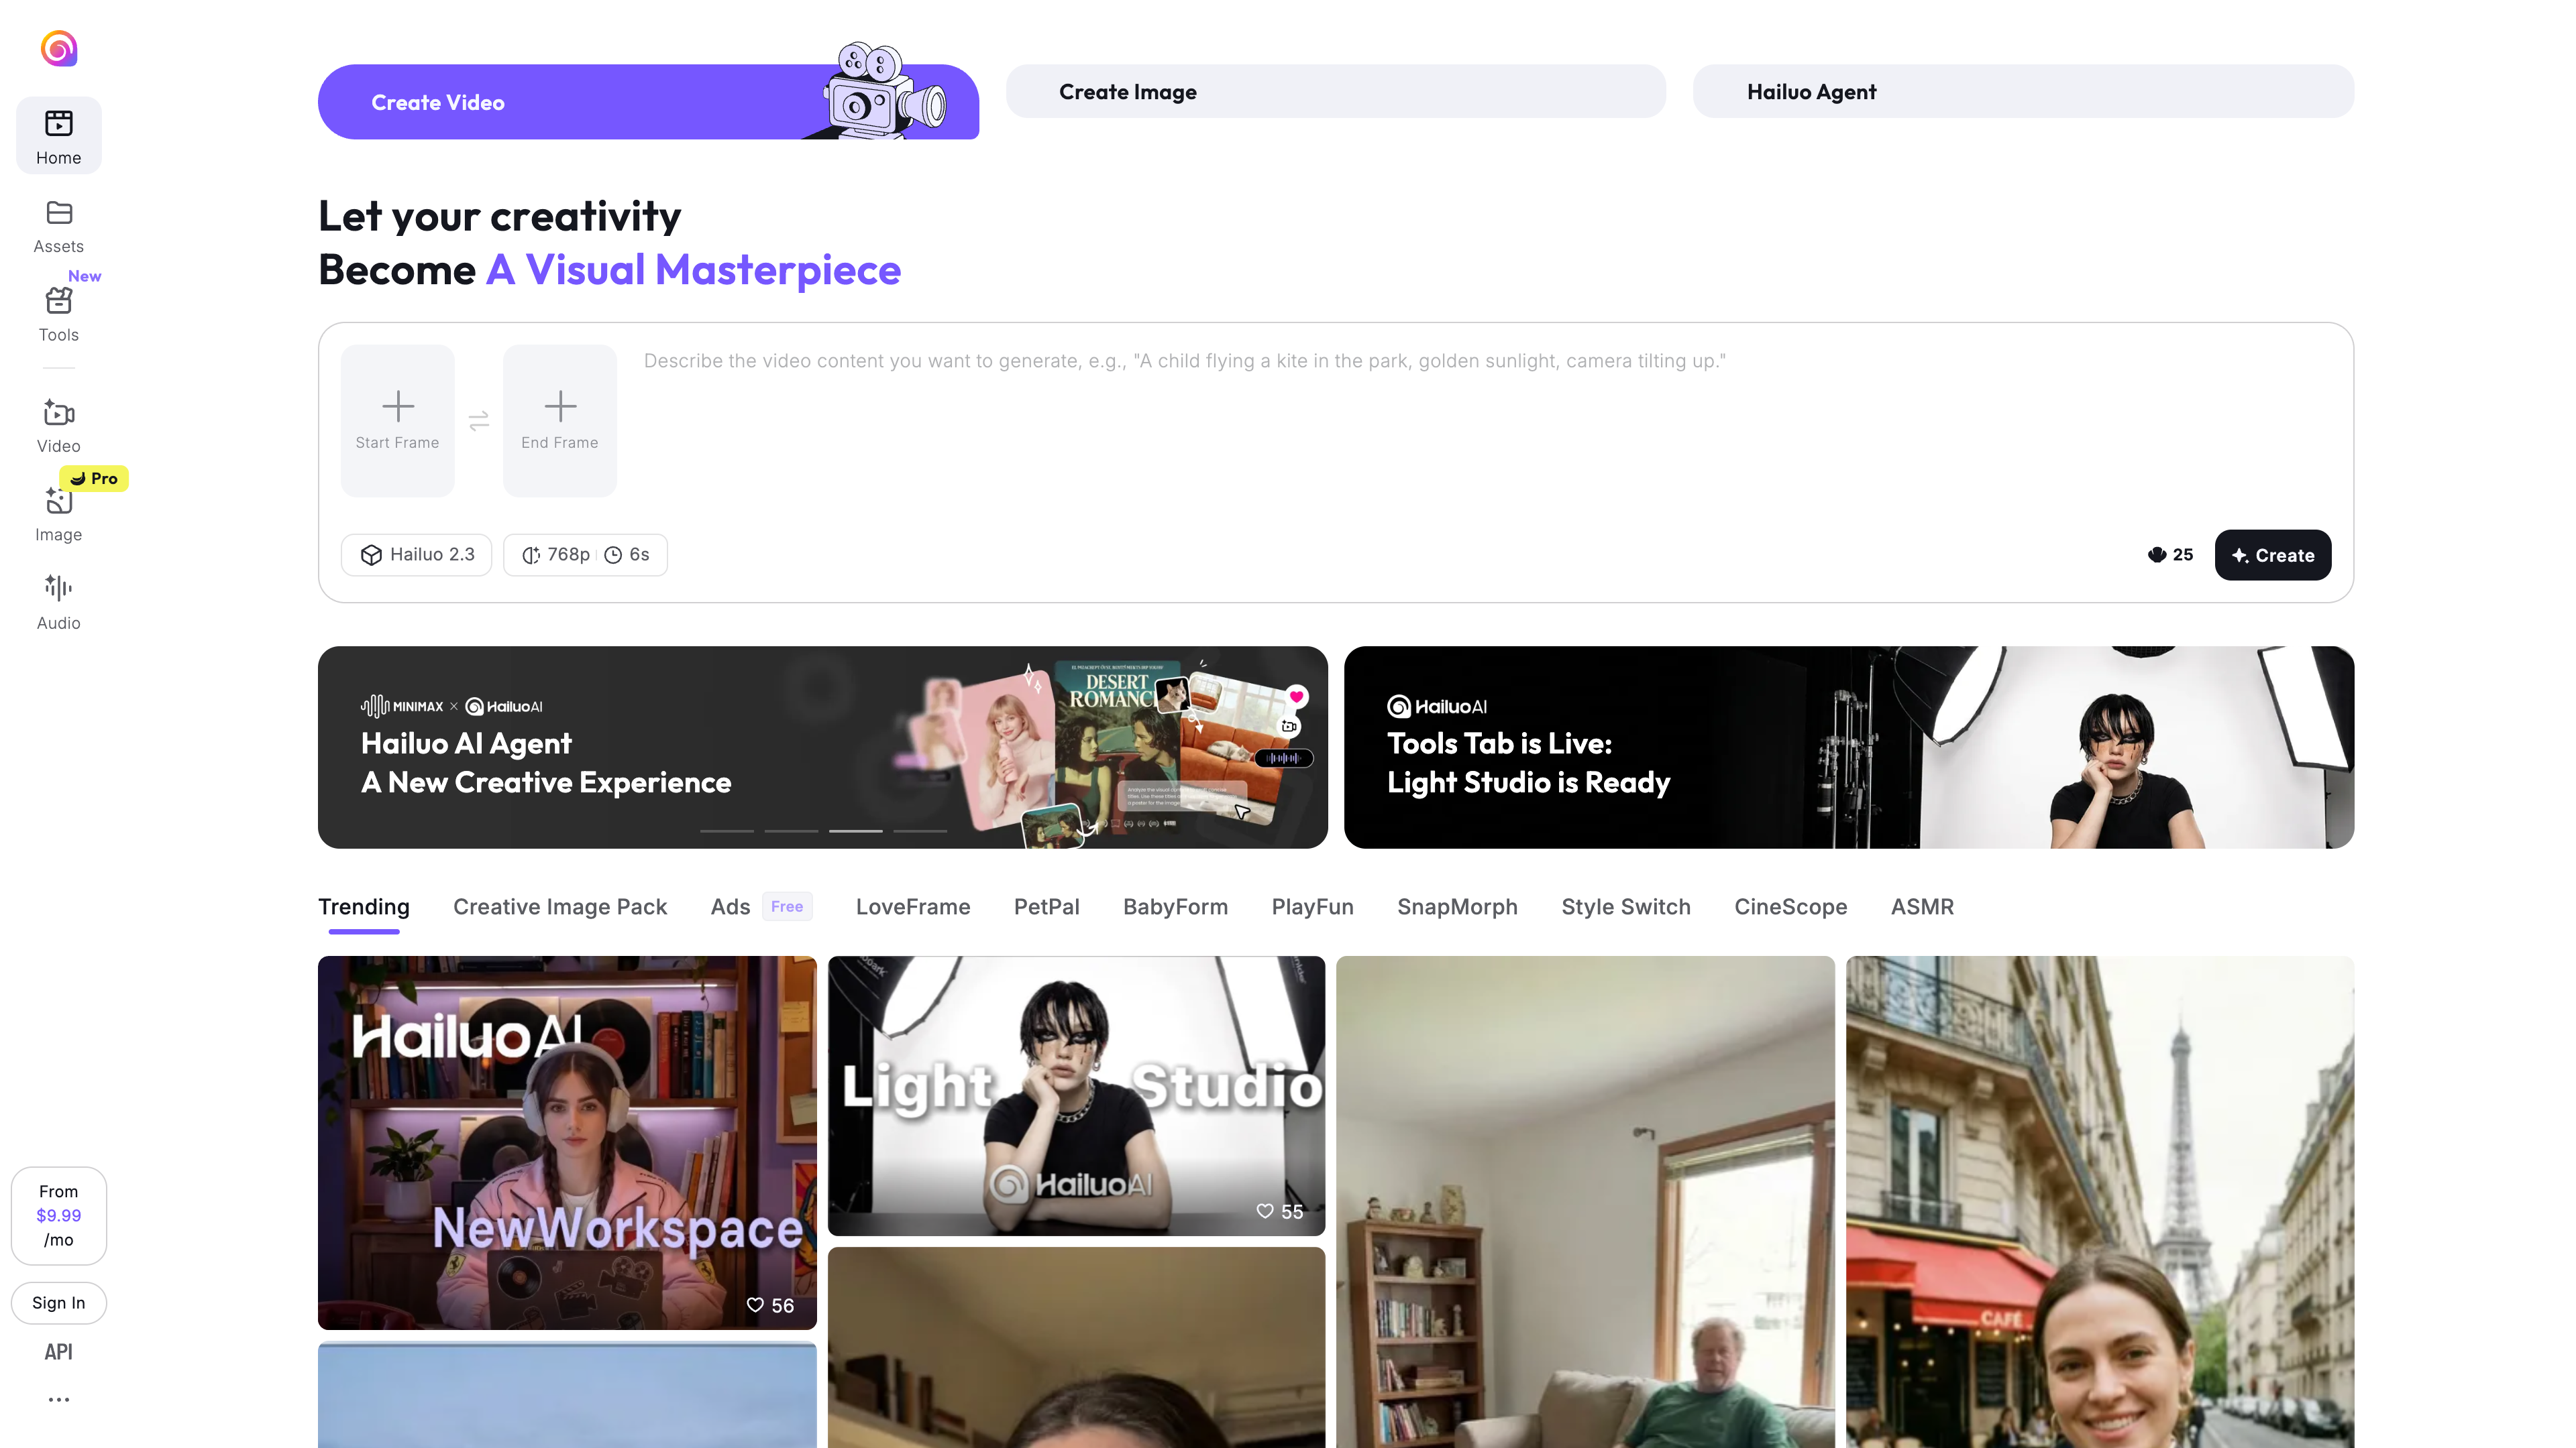Select third banner carousel indicator
2576x1448 pixels.
point(855,831)
